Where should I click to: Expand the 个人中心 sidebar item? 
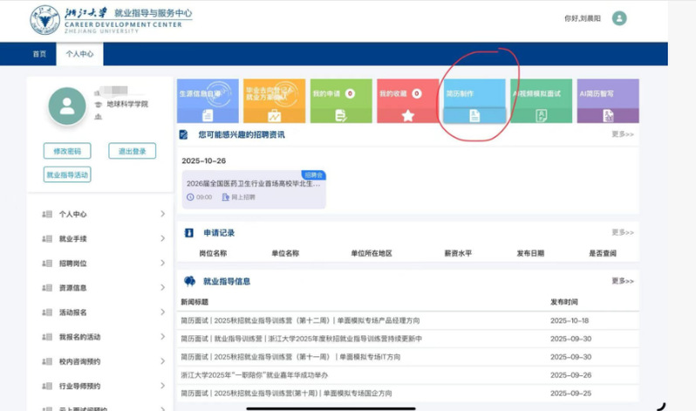(x=103, y=215)
